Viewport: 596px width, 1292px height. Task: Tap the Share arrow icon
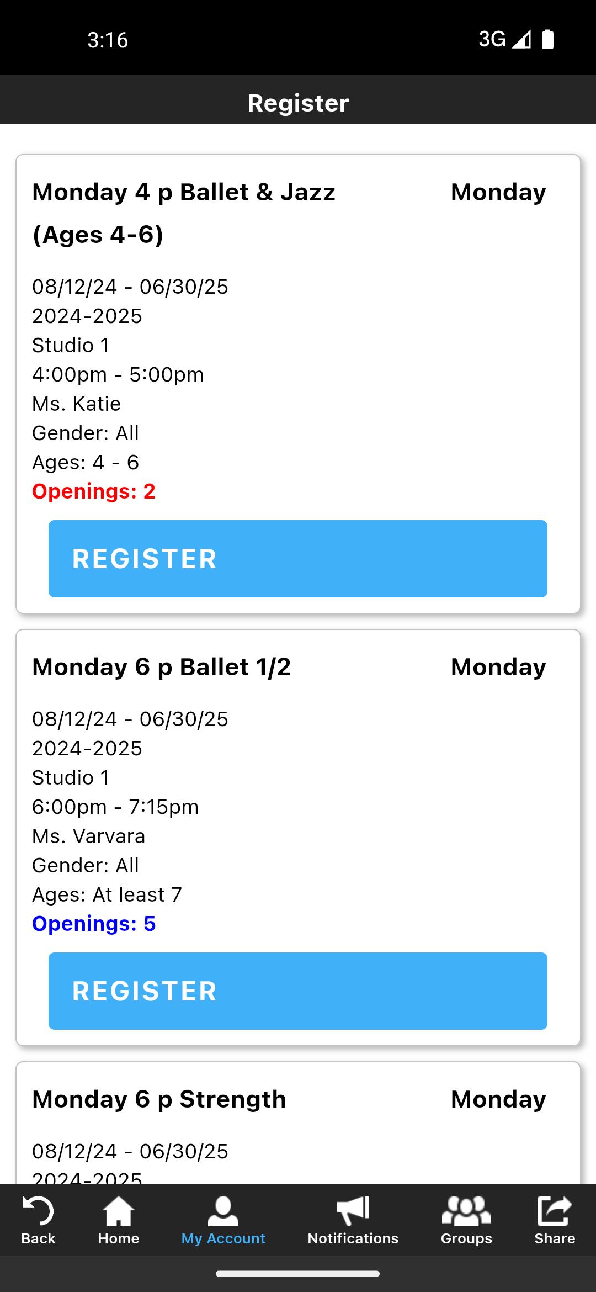pos(554,1211)
